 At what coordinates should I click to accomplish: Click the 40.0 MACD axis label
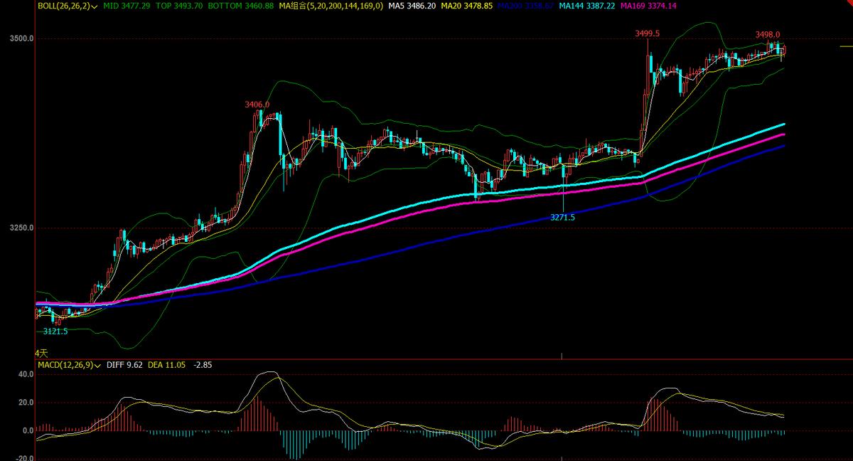26,373
